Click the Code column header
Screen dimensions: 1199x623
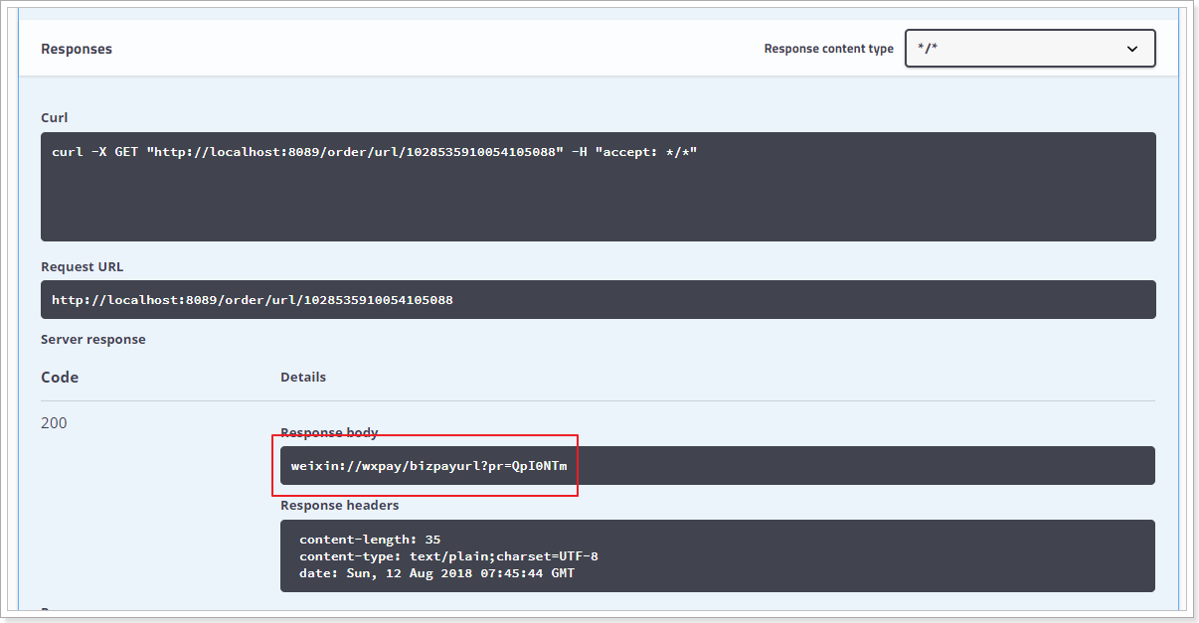tap(60, 378)
